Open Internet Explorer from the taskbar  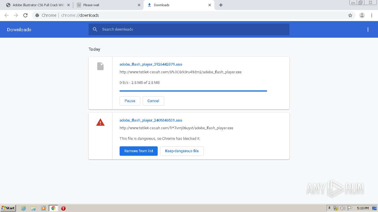[24, 208]
